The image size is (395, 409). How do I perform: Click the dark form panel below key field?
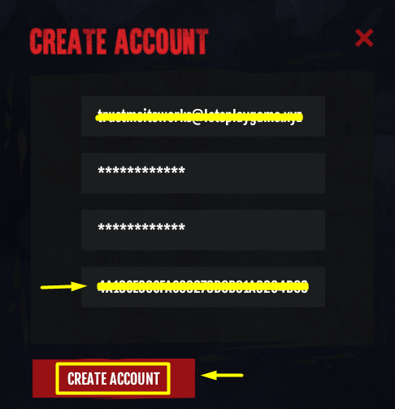(203, 325)
